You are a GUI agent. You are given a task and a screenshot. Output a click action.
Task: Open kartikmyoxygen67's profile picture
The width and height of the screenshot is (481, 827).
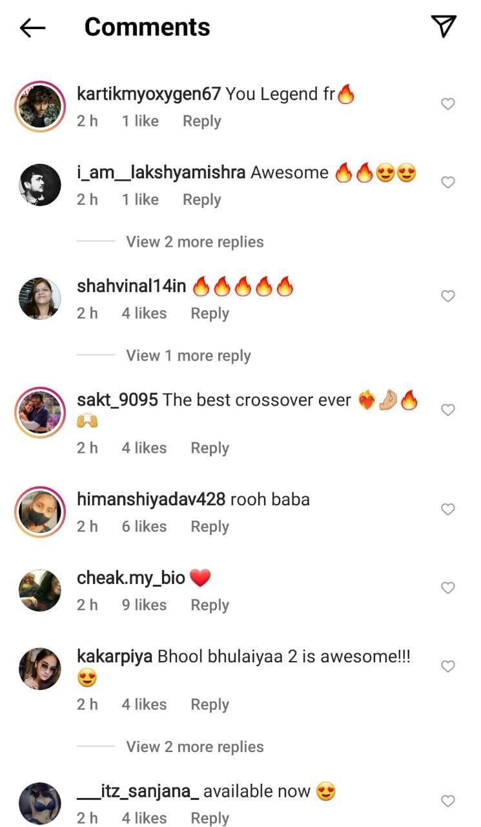pyautogui.click(x=40, y=107)
